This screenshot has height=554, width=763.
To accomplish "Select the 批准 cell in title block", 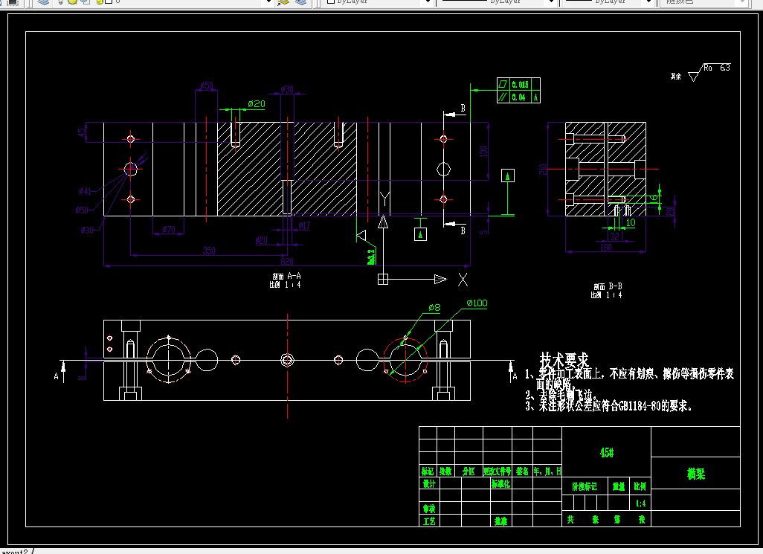I will point(500,521).
